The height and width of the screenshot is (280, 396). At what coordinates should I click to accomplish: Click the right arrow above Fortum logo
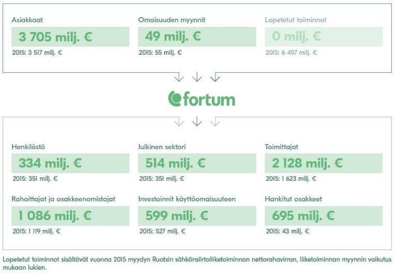pyautogui.click(x=215, y=77)
